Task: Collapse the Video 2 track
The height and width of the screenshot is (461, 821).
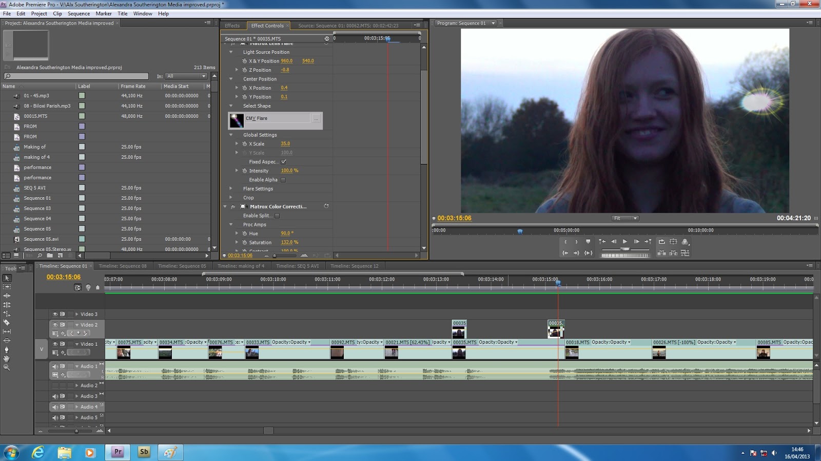Action: [77, 325]
